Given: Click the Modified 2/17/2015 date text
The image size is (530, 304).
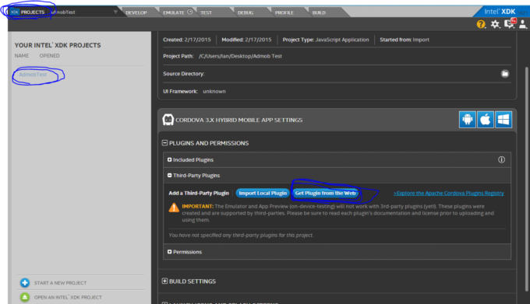Looking at the screenshot, I should [x=246, y=40].
